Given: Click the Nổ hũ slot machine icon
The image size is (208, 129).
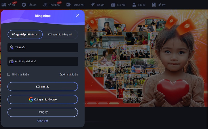Looking at the screenshot, I should pos(4,5).
